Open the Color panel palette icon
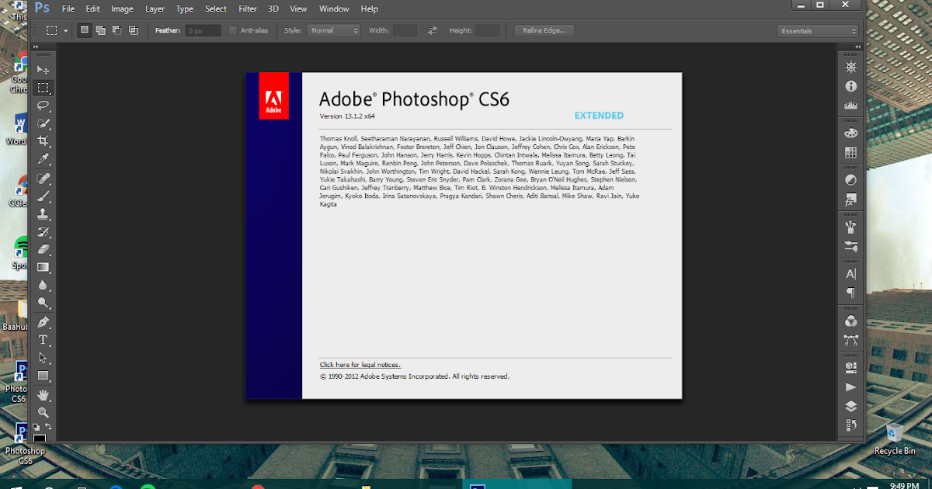Viewport: 932px width, 489px height. [x=850, y=134]
